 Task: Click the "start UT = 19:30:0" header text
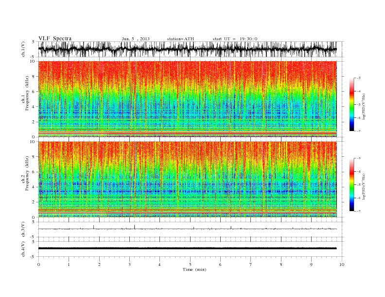(x=235, y=39)
